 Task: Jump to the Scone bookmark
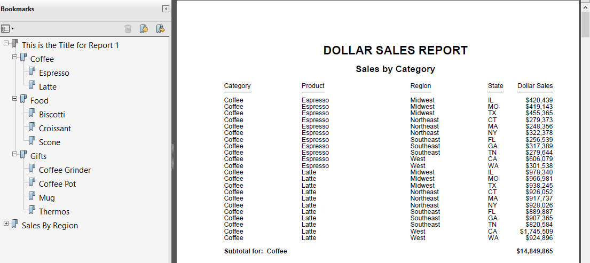(x=50, y=142)
